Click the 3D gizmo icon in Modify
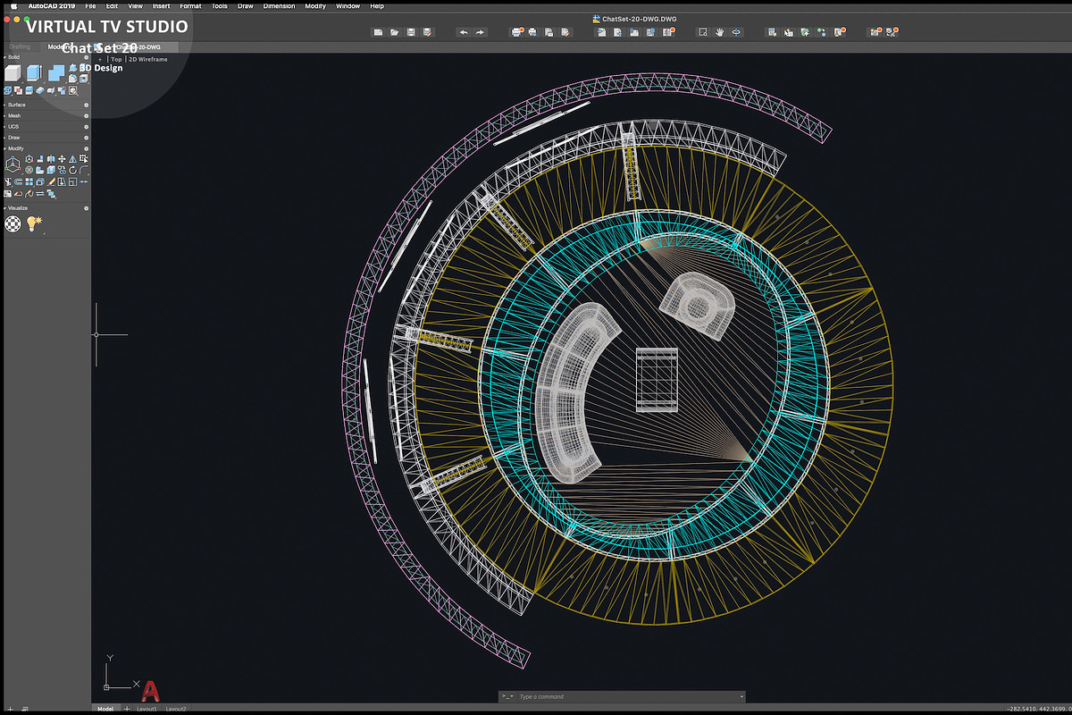The image size is (1072, 715). point(13,164)
